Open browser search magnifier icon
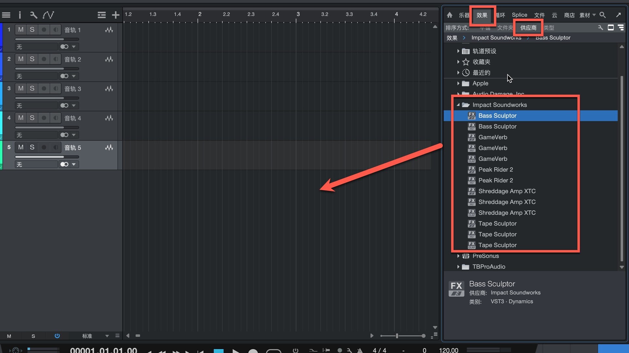The height and width of the screenshot is (353, 629). pos(602,15)
